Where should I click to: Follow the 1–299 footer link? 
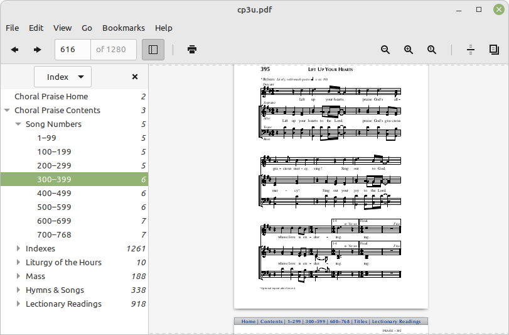click(x=294, y=321)
